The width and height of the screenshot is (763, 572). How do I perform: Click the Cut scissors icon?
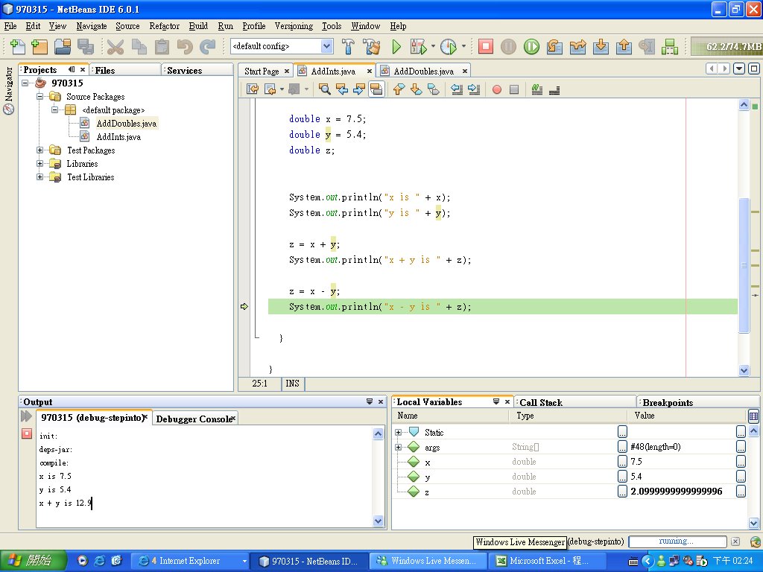pyautogui.click(x=115, y=47)
